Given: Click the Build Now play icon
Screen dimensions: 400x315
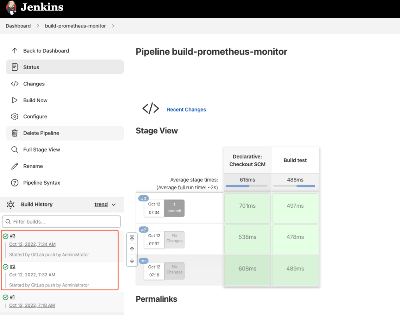Looking at the screenshot, I should [x=15, y=100].
